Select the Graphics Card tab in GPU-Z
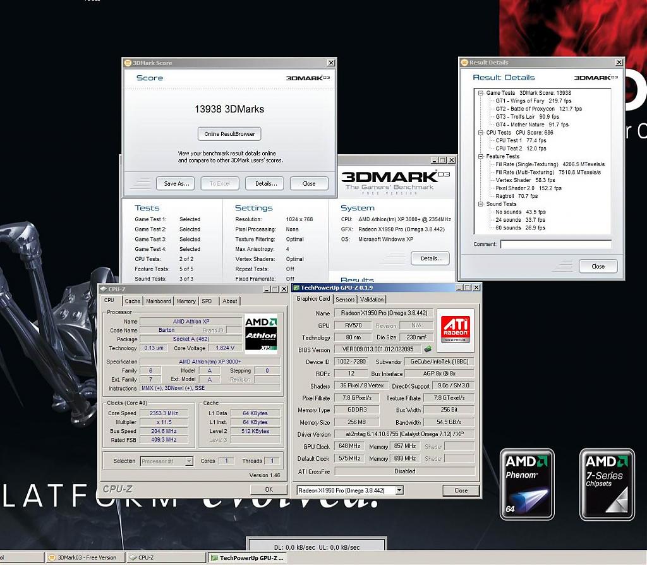 point(313,298)
